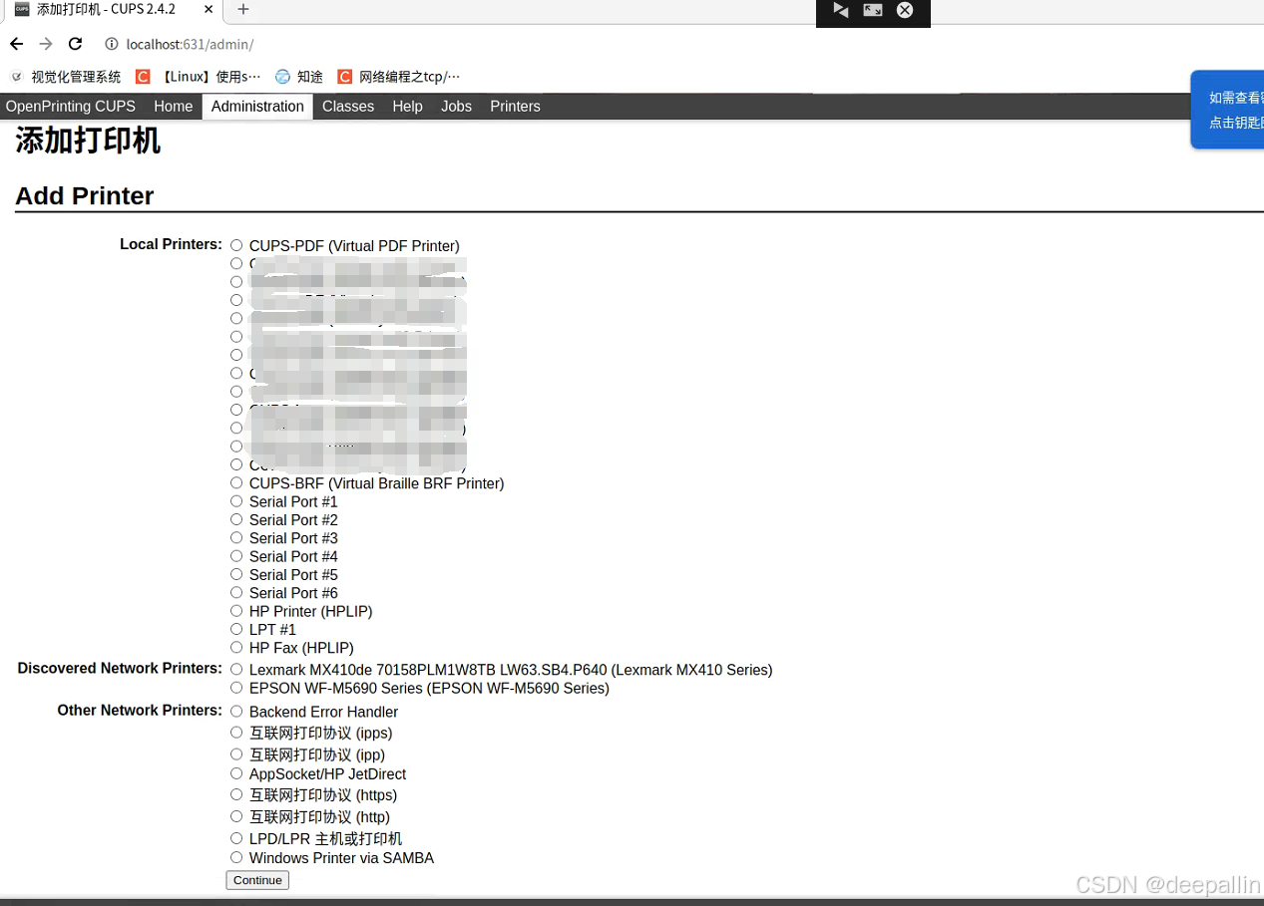
Task: Choose Serial Port #2 radio button
Action: [236, 519]
